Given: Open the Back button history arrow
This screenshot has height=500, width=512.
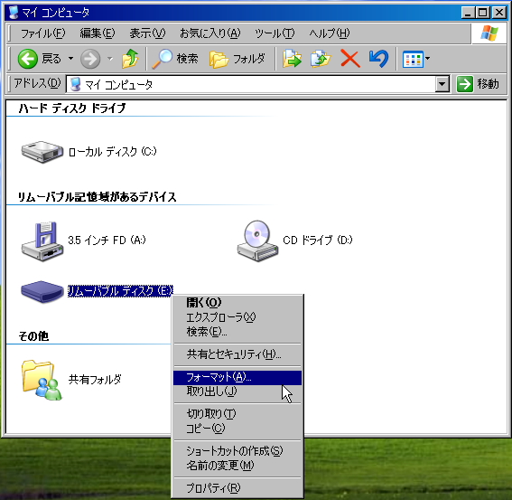Looking at the screenshot, I should pyautogui.click(x=70, y=59).
